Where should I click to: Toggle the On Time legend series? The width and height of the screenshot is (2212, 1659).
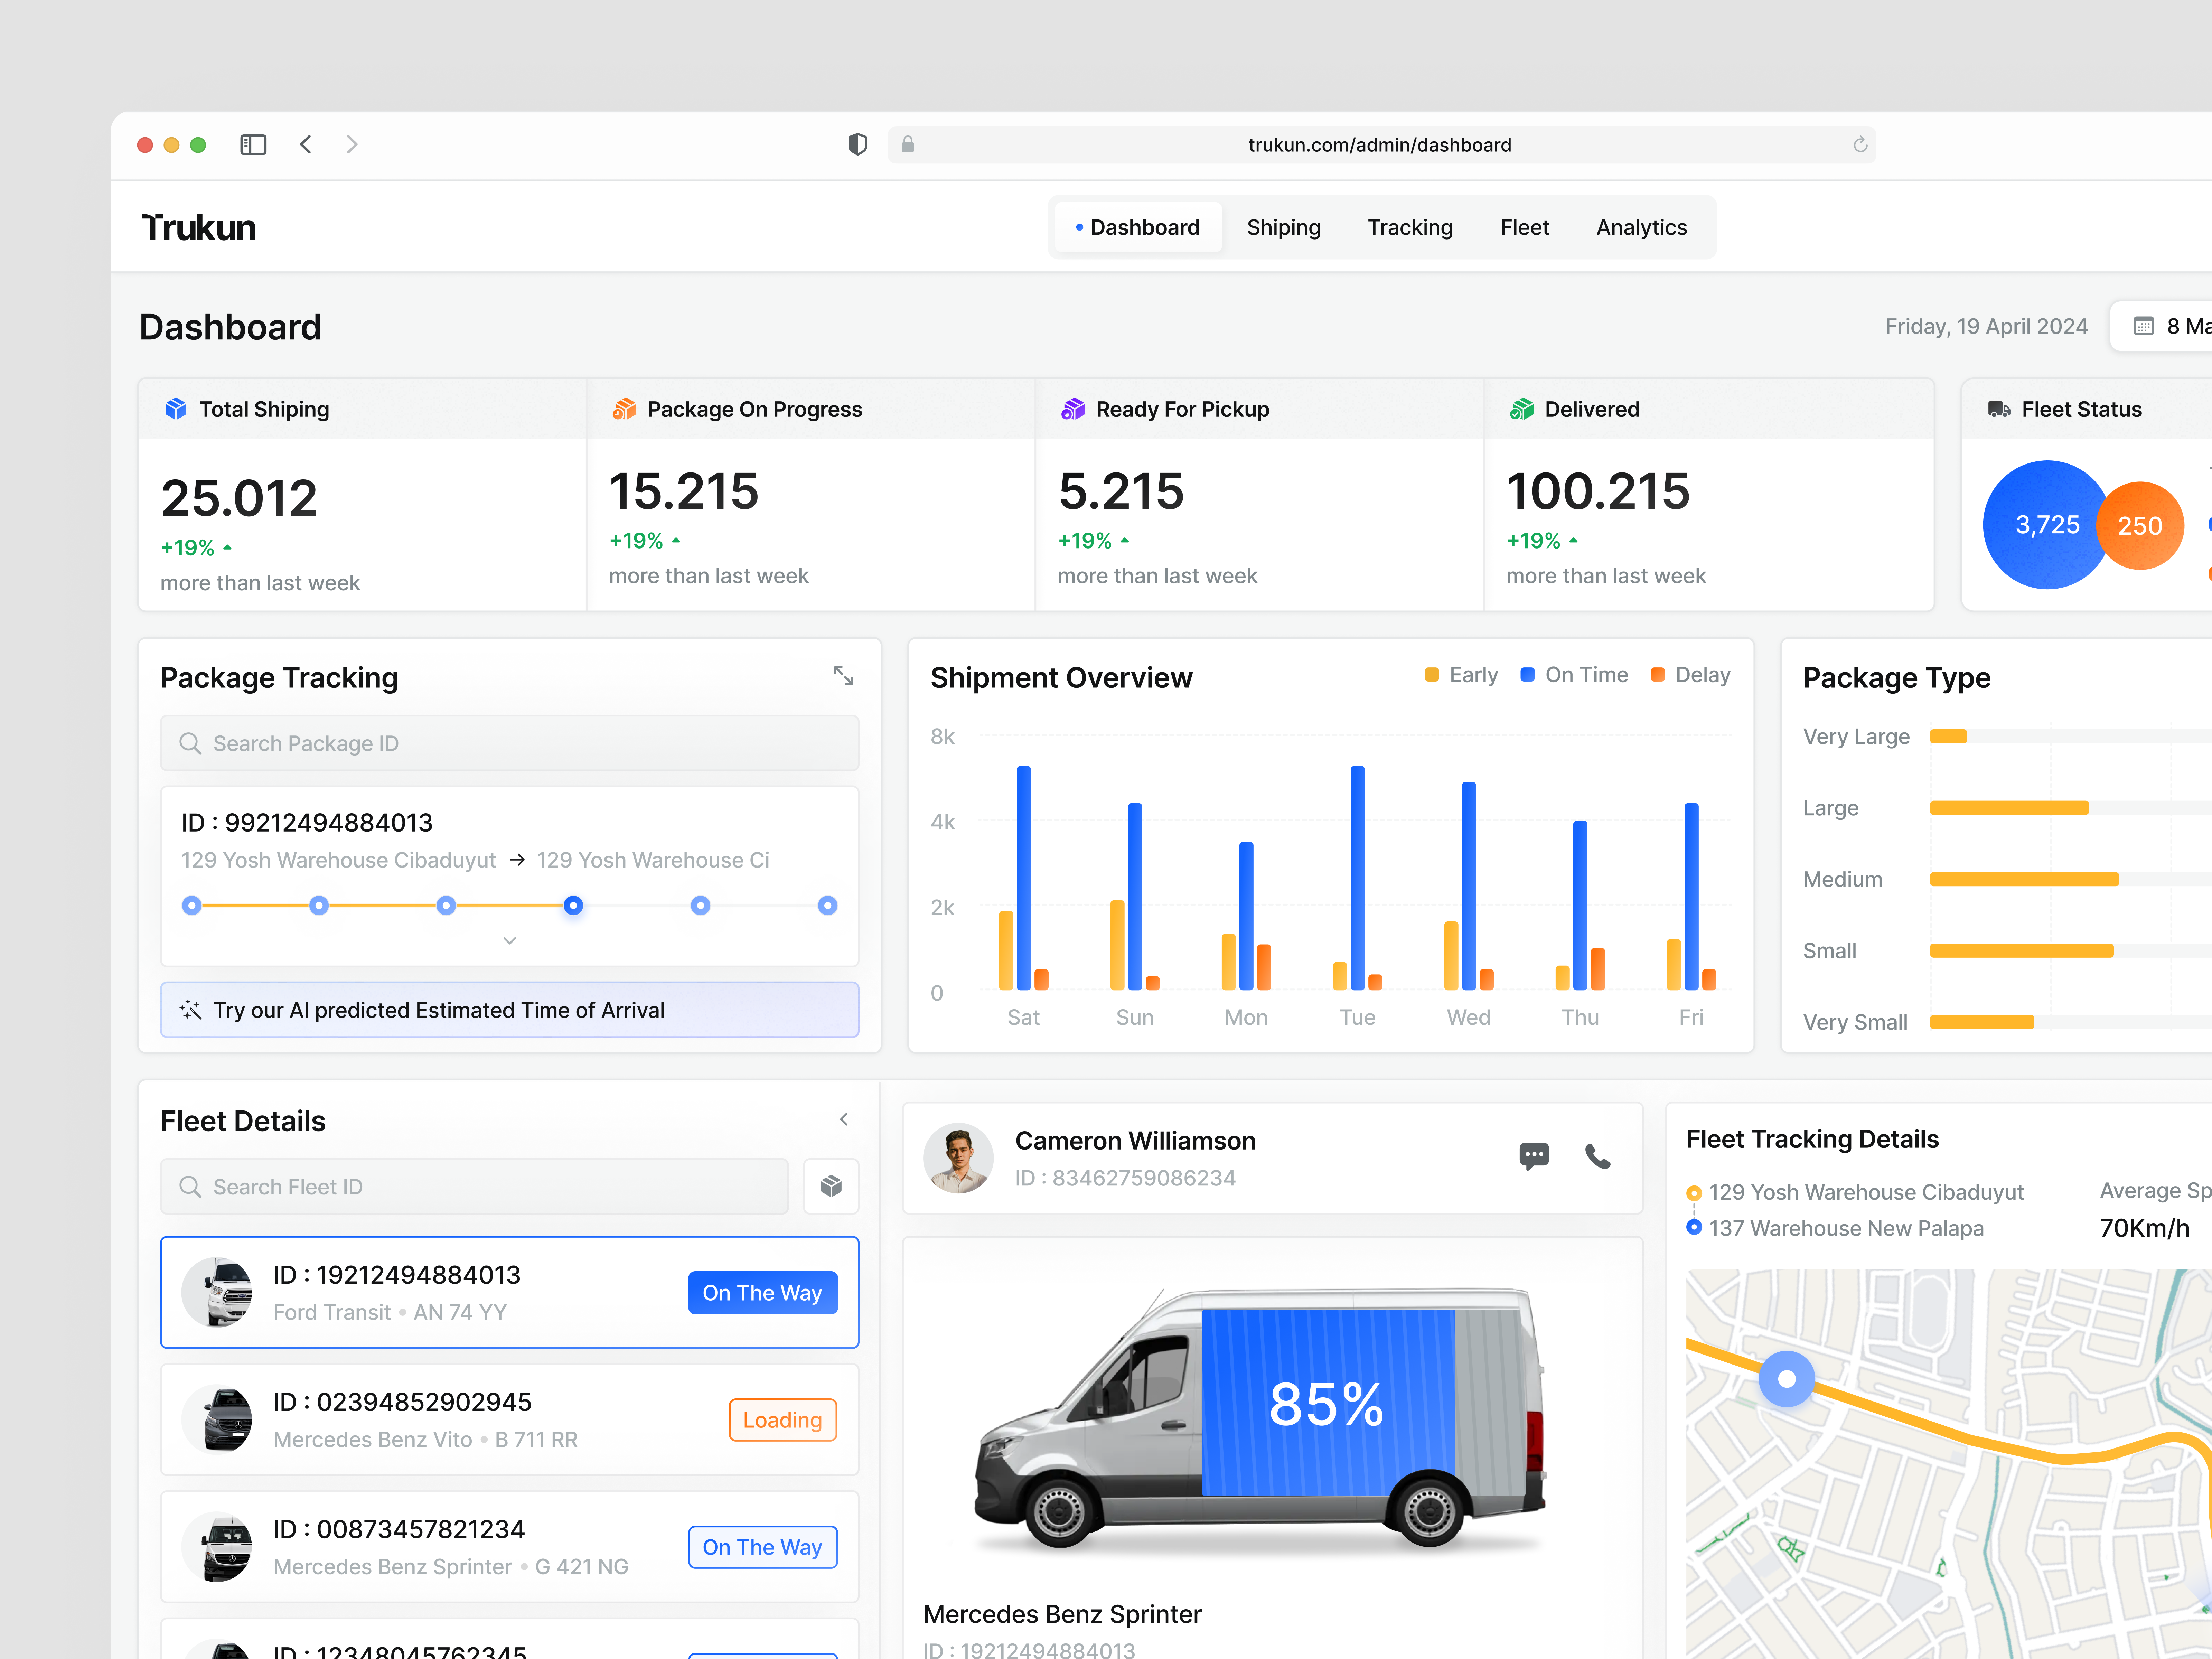pyautogui.click(x=1574, y=675)
